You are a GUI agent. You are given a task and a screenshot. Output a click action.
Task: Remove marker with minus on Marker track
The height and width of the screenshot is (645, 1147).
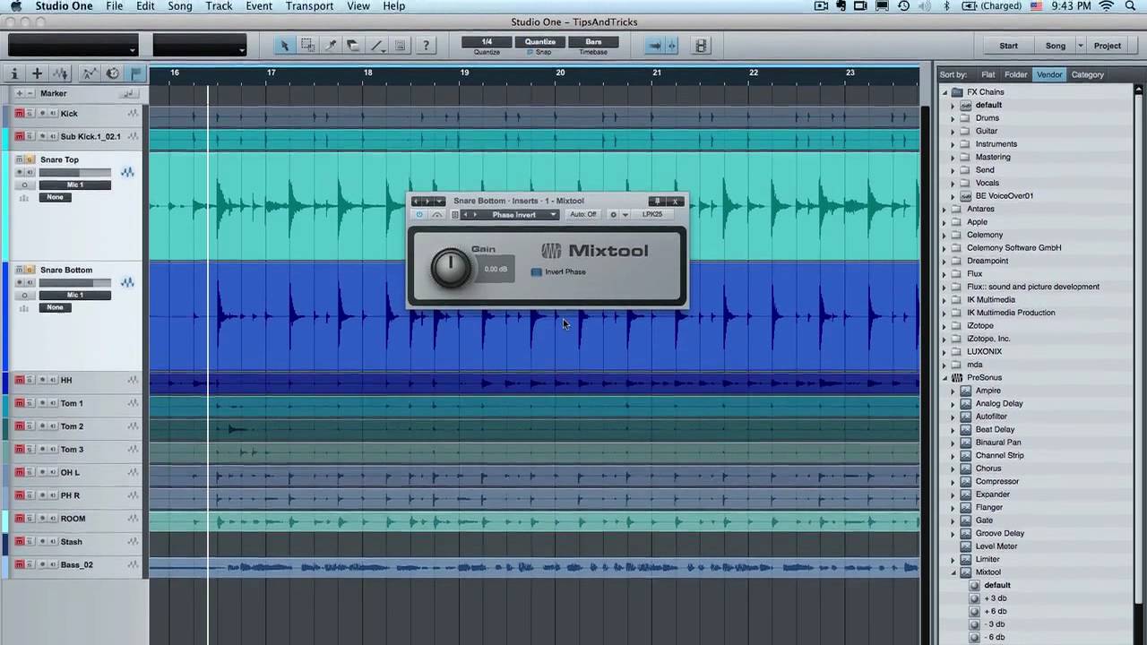pyautogui.click(x=30, y=93)
